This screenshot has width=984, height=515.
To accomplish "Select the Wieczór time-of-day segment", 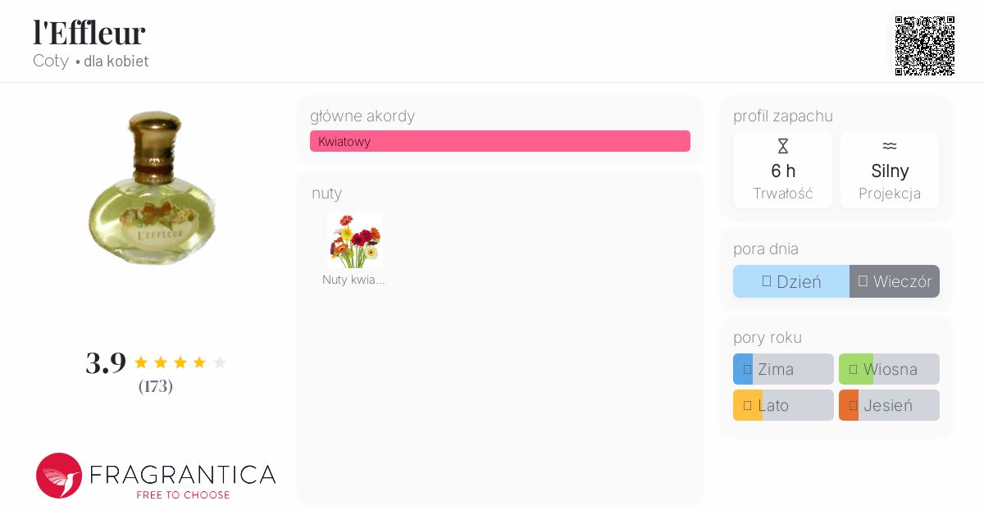I will [895, 281].
